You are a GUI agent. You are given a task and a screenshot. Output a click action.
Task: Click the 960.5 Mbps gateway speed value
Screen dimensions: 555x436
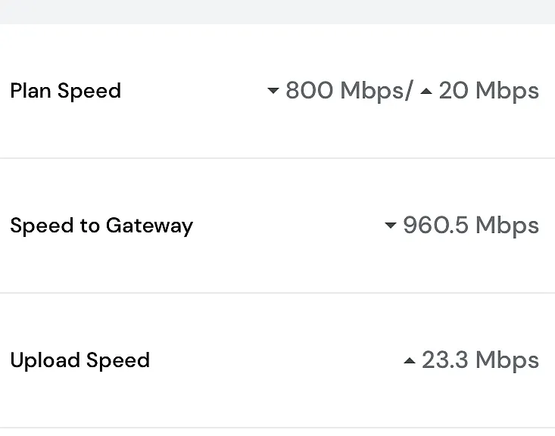point(471,226)
